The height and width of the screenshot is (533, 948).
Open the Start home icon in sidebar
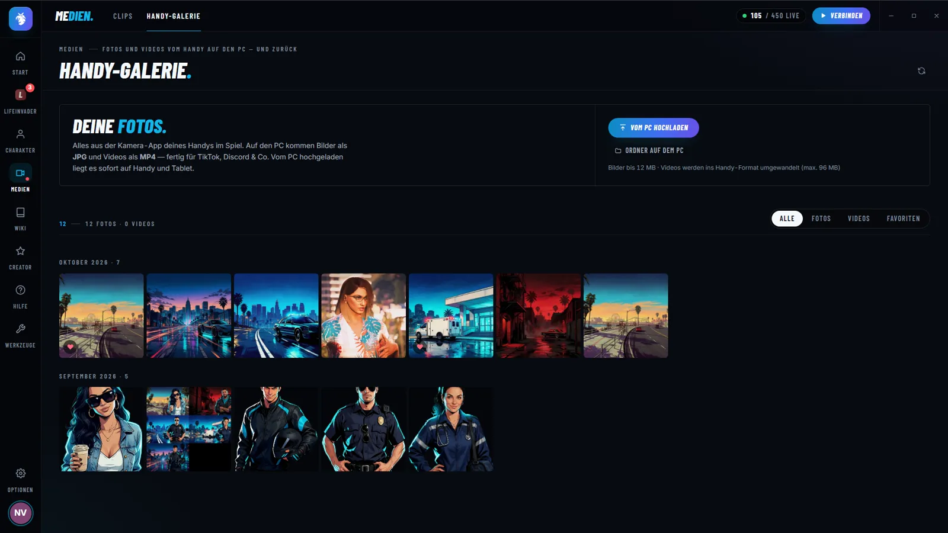click(20, 62)
